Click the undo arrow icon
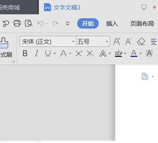 [40, 24]
